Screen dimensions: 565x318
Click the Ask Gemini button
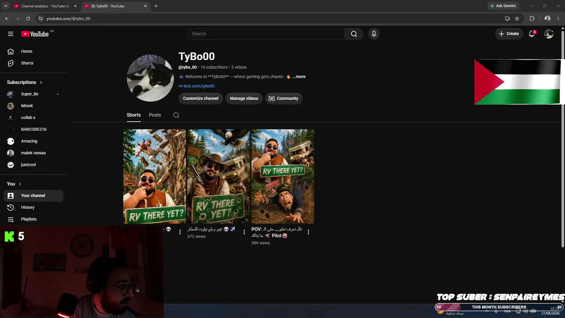pyautogui.click(x=503, y=6)
